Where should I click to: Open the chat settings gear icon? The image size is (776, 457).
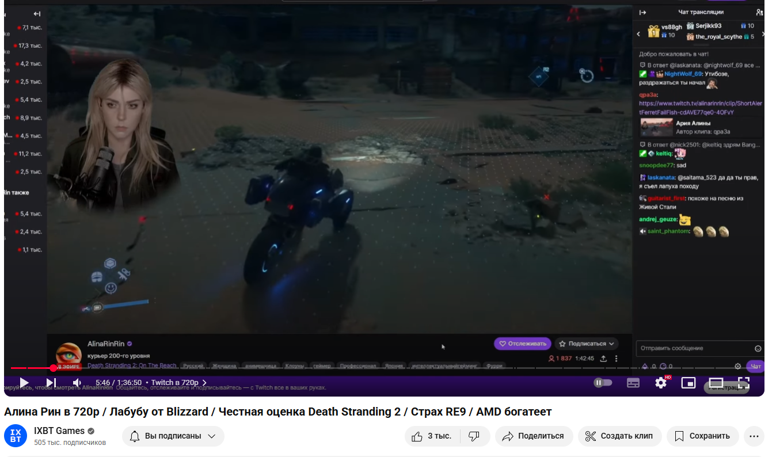coord(738,366)
